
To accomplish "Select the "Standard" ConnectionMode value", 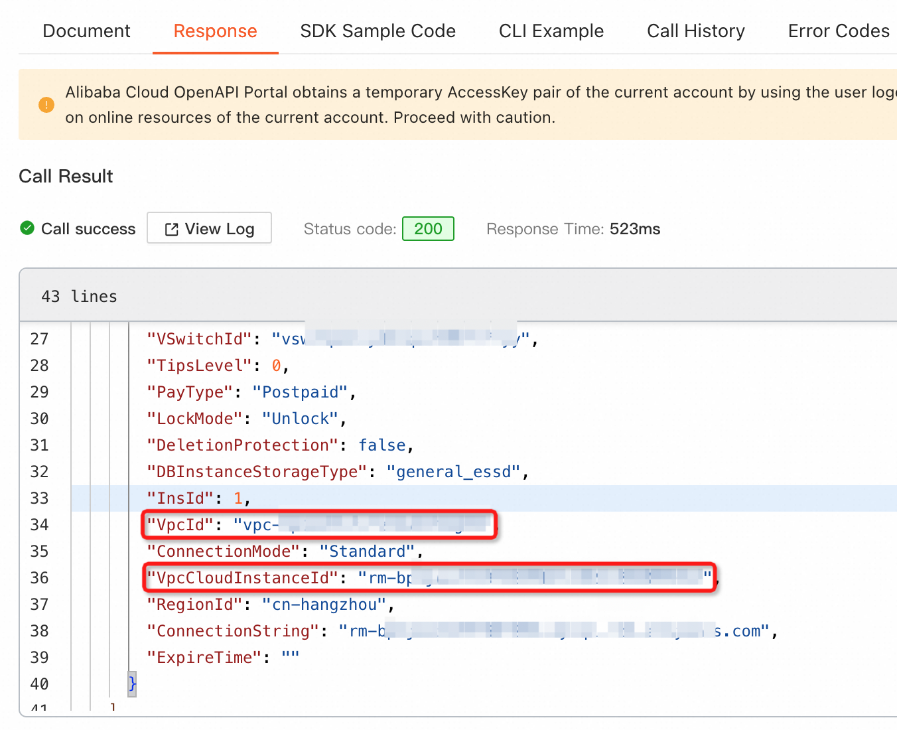I will pyautogui.click(x=368, y=551).
